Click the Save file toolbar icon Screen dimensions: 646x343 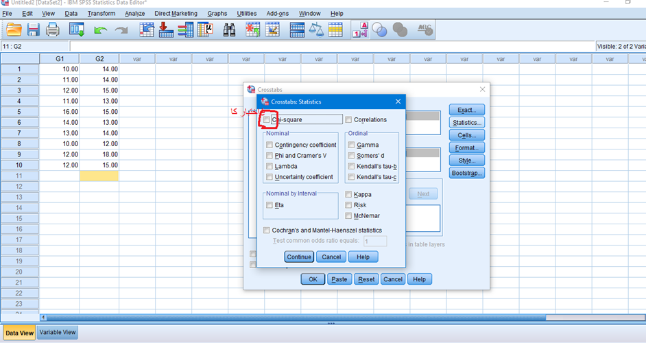click(x=33, y=30)
